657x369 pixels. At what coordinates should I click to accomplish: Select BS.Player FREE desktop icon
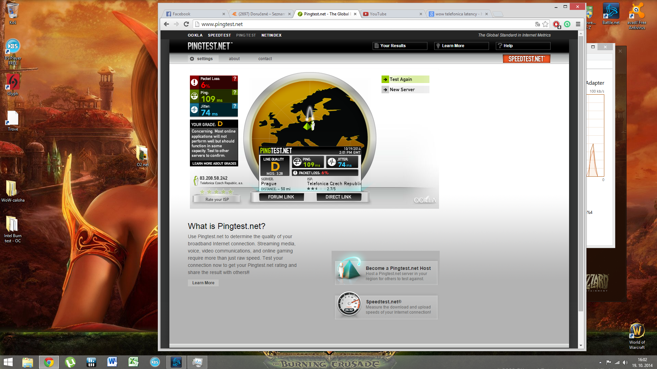[x=13, y=52]
